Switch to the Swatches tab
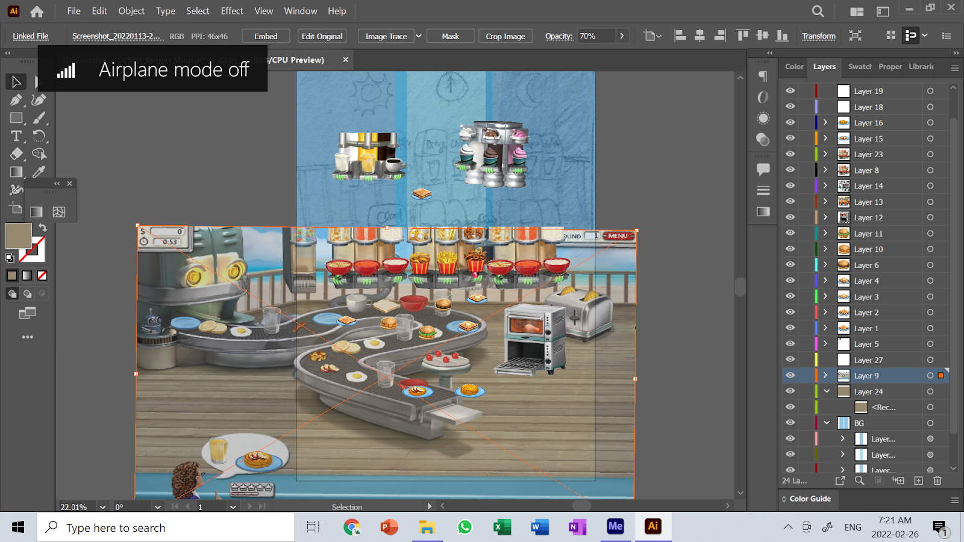The image size is (964, 542). [860, 67]
